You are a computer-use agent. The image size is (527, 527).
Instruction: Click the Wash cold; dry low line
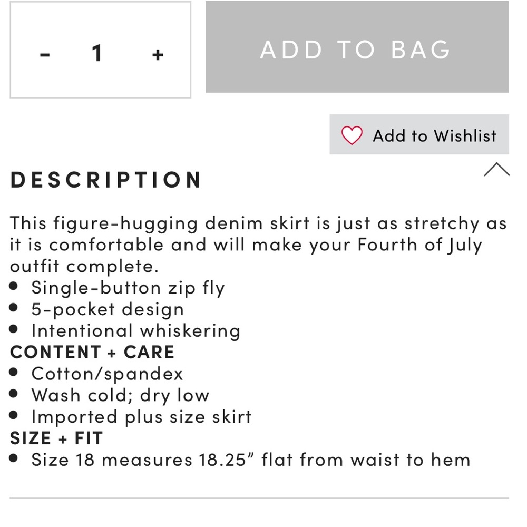click(x=120, y=396)
